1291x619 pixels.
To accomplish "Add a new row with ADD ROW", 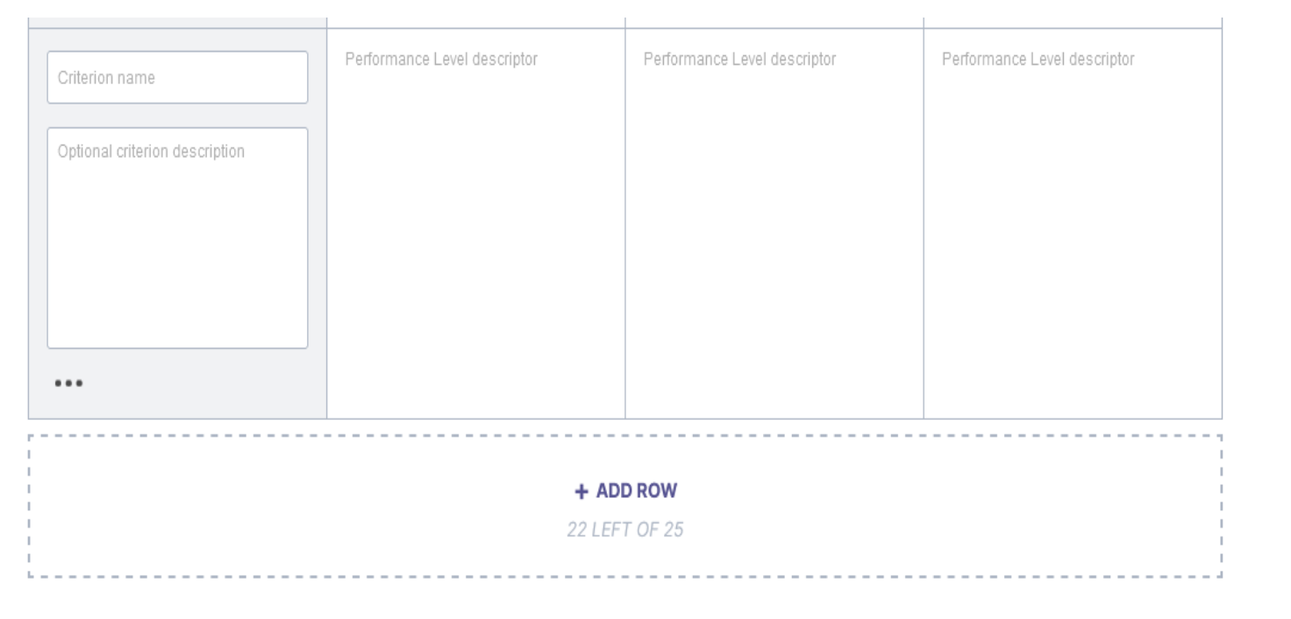I will point(626,491).
